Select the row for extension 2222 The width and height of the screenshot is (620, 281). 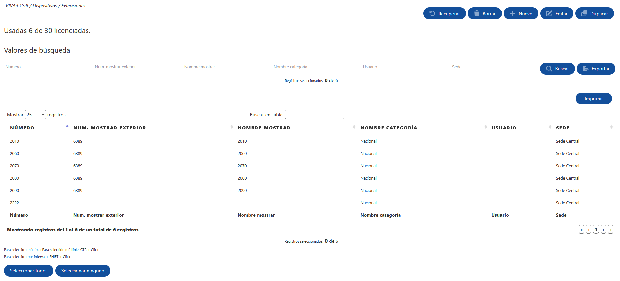pos(311,203)
